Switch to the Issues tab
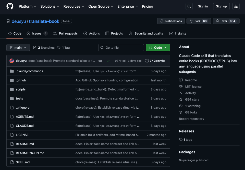The width and height of the screenshot is (245, 170). tap(37, 34)
